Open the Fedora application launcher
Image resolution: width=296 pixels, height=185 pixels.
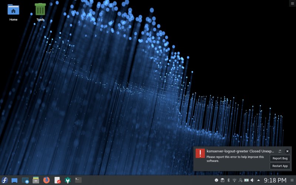click(5, 180)
